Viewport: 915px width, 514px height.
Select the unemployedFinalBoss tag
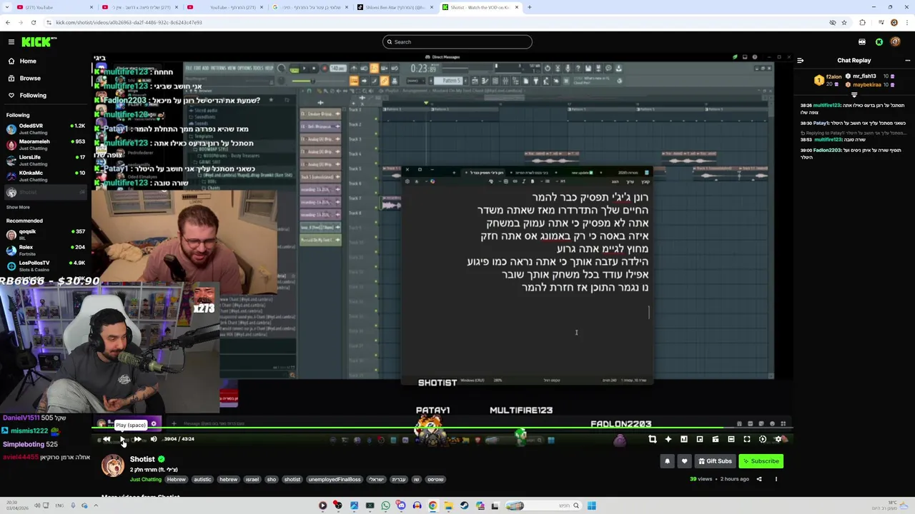pyautogui.click(x=335, y=480)
